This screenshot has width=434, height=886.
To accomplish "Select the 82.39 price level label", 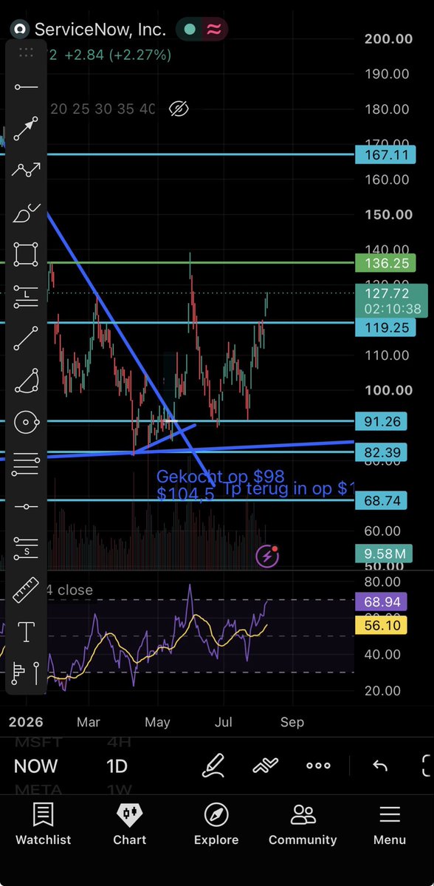I will click(381, 452).
